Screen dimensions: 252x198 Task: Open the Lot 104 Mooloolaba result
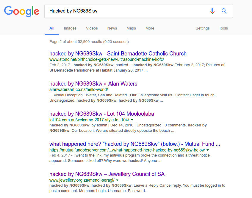(101, 114)
